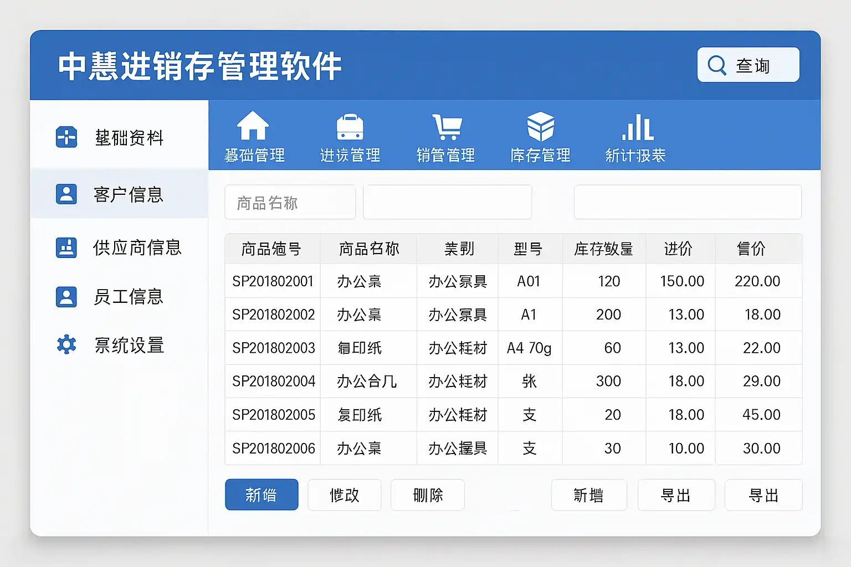Viewport: 851px width, 567px height.
Task: Open the box-shaped 库存管理 inventory icon
Action: pyautogui.click(x=540, y=127)
